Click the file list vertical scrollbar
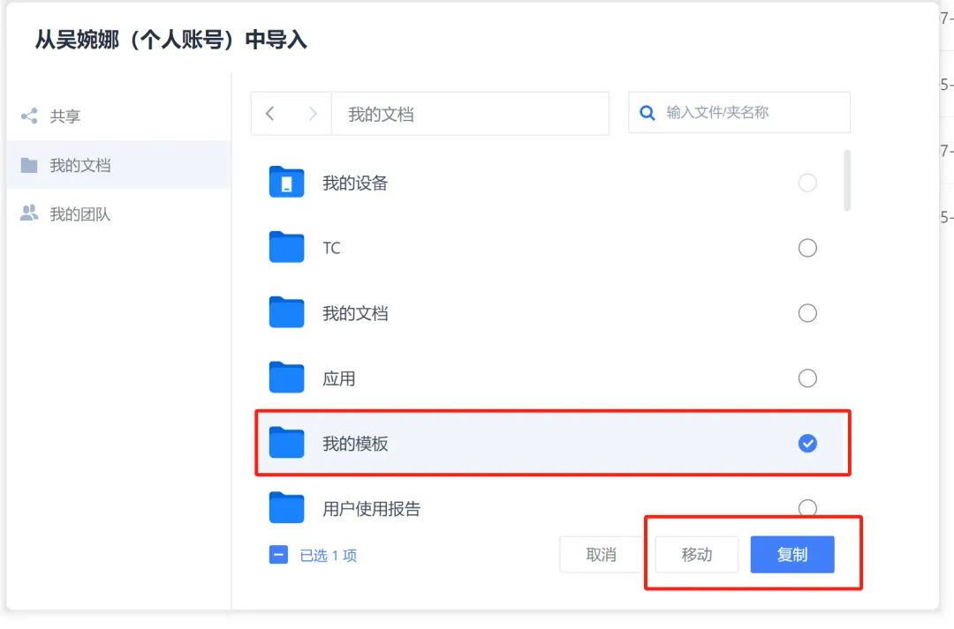 point(847,180)
